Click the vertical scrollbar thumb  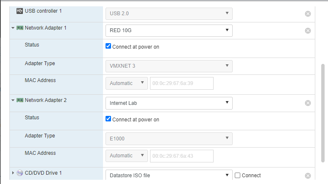point(323,114)
